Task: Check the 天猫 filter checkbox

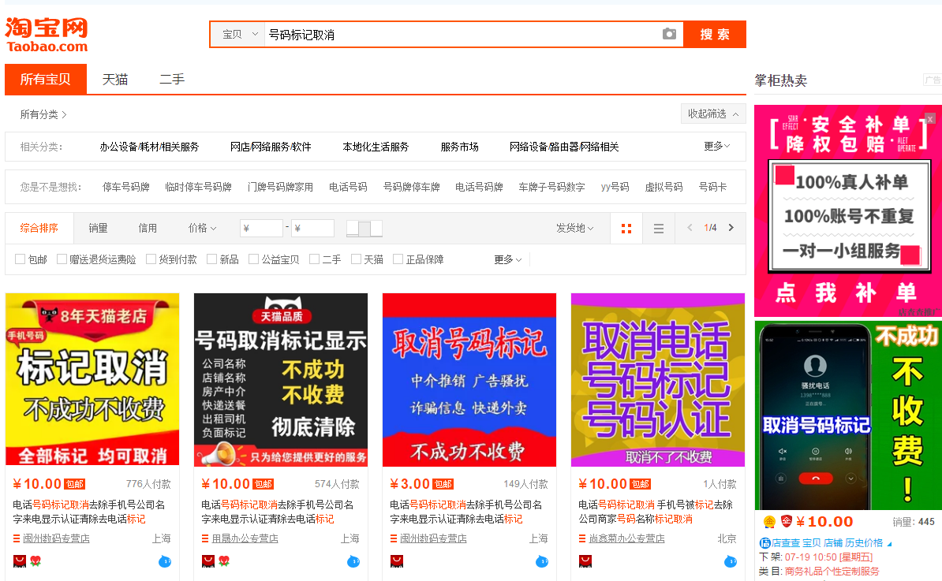Action: pos(357,259)
